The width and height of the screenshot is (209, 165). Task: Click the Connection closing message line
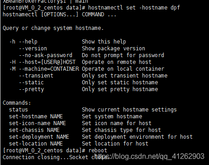(56, 157)
